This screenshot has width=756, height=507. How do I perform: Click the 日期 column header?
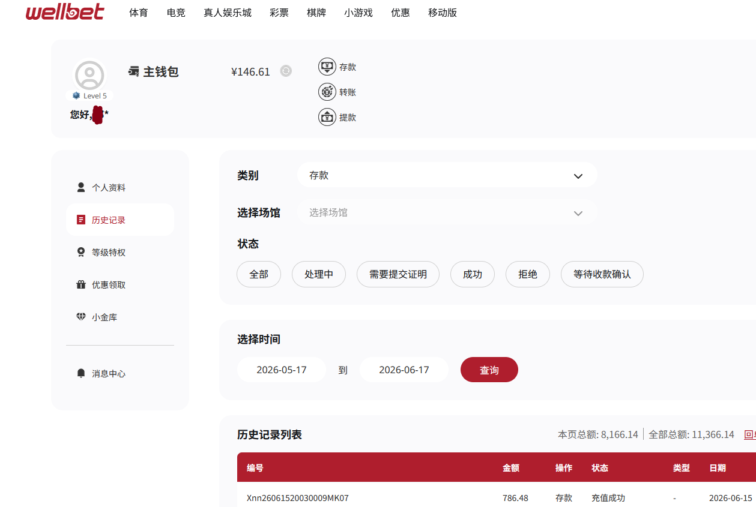pyautogui.click(x=718, y=468)
